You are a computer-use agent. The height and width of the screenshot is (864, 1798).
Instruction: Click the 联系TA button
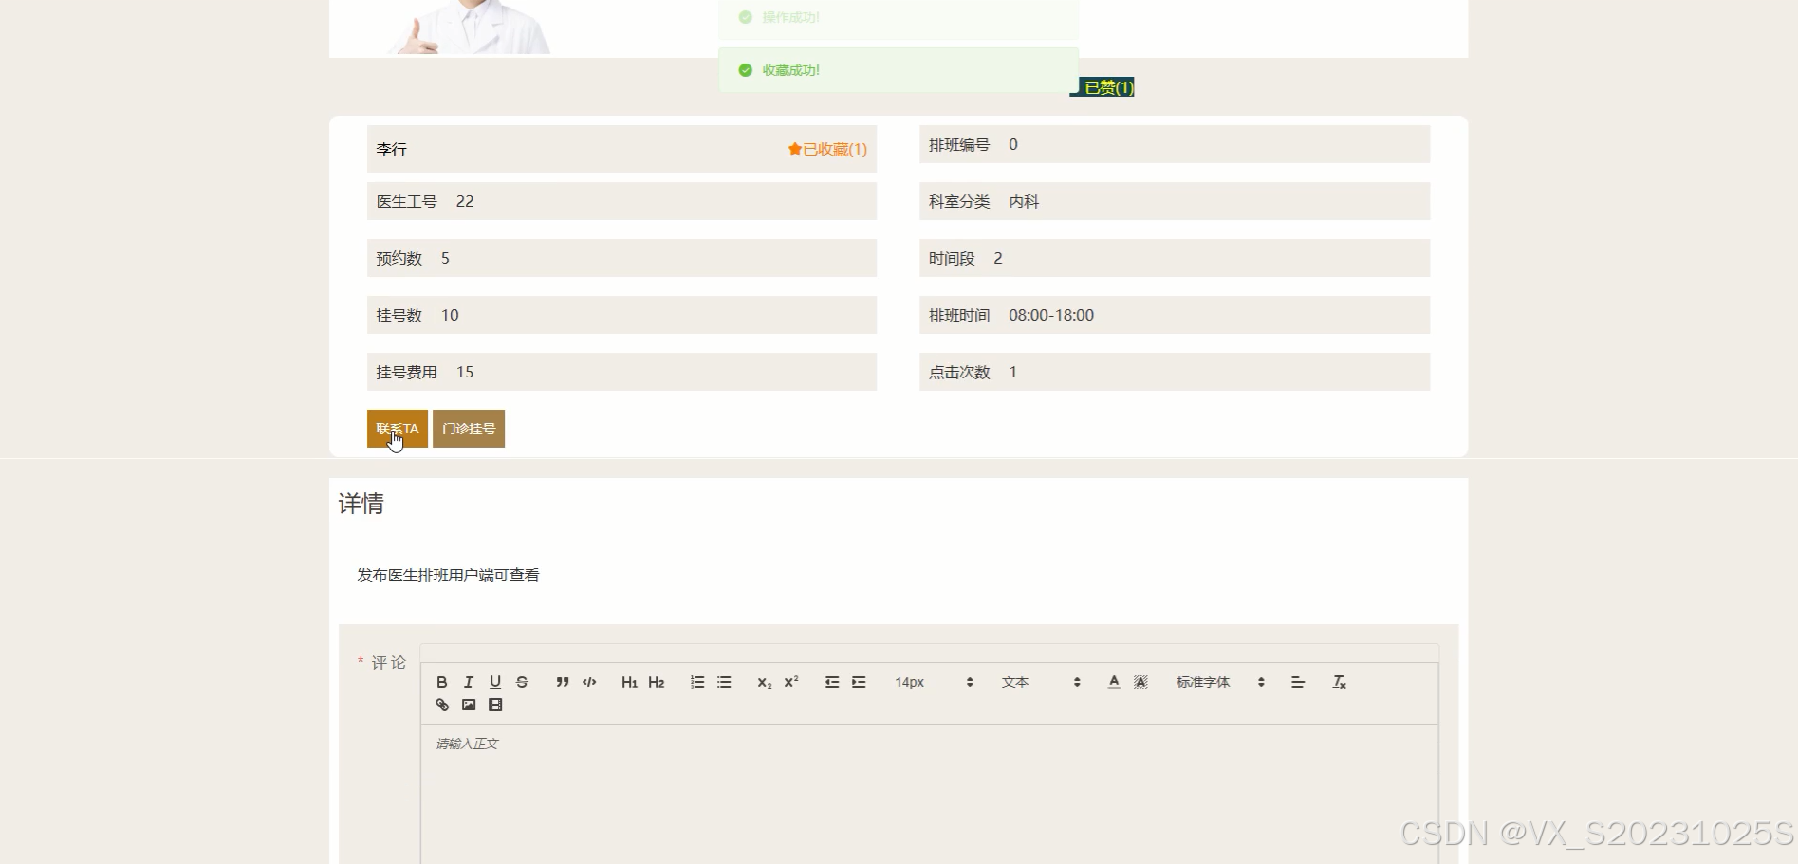(x=398, y=429)
